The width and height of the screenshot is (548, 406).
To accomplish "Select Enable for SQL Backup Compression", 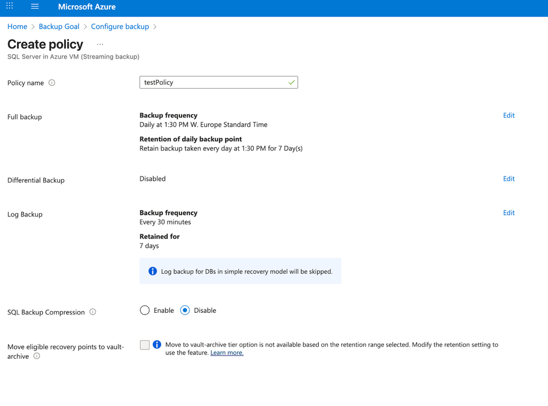I will (x=145, y=310).
